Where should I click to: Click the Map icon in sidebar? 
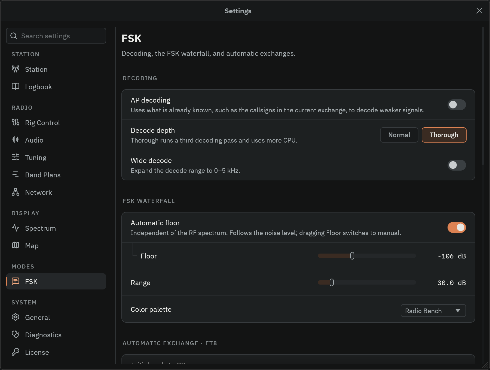point(16,245)
